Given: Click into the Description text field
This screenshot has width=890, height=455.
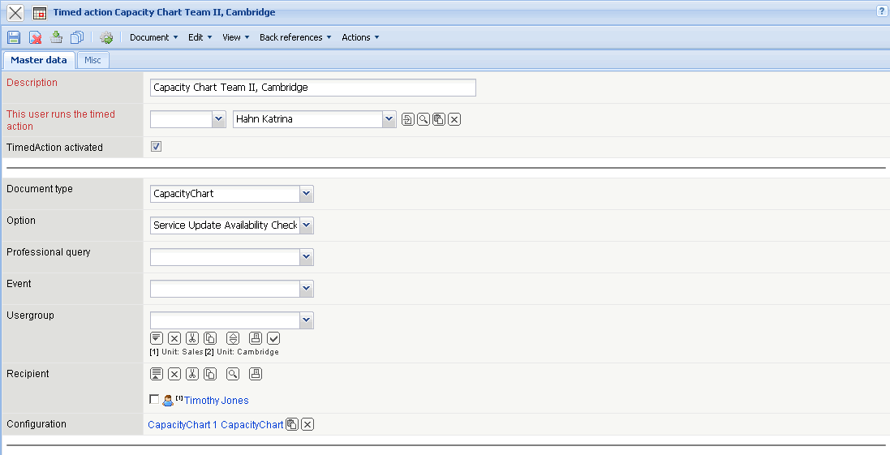Looking at the screenshot, I should coord(312,88).
